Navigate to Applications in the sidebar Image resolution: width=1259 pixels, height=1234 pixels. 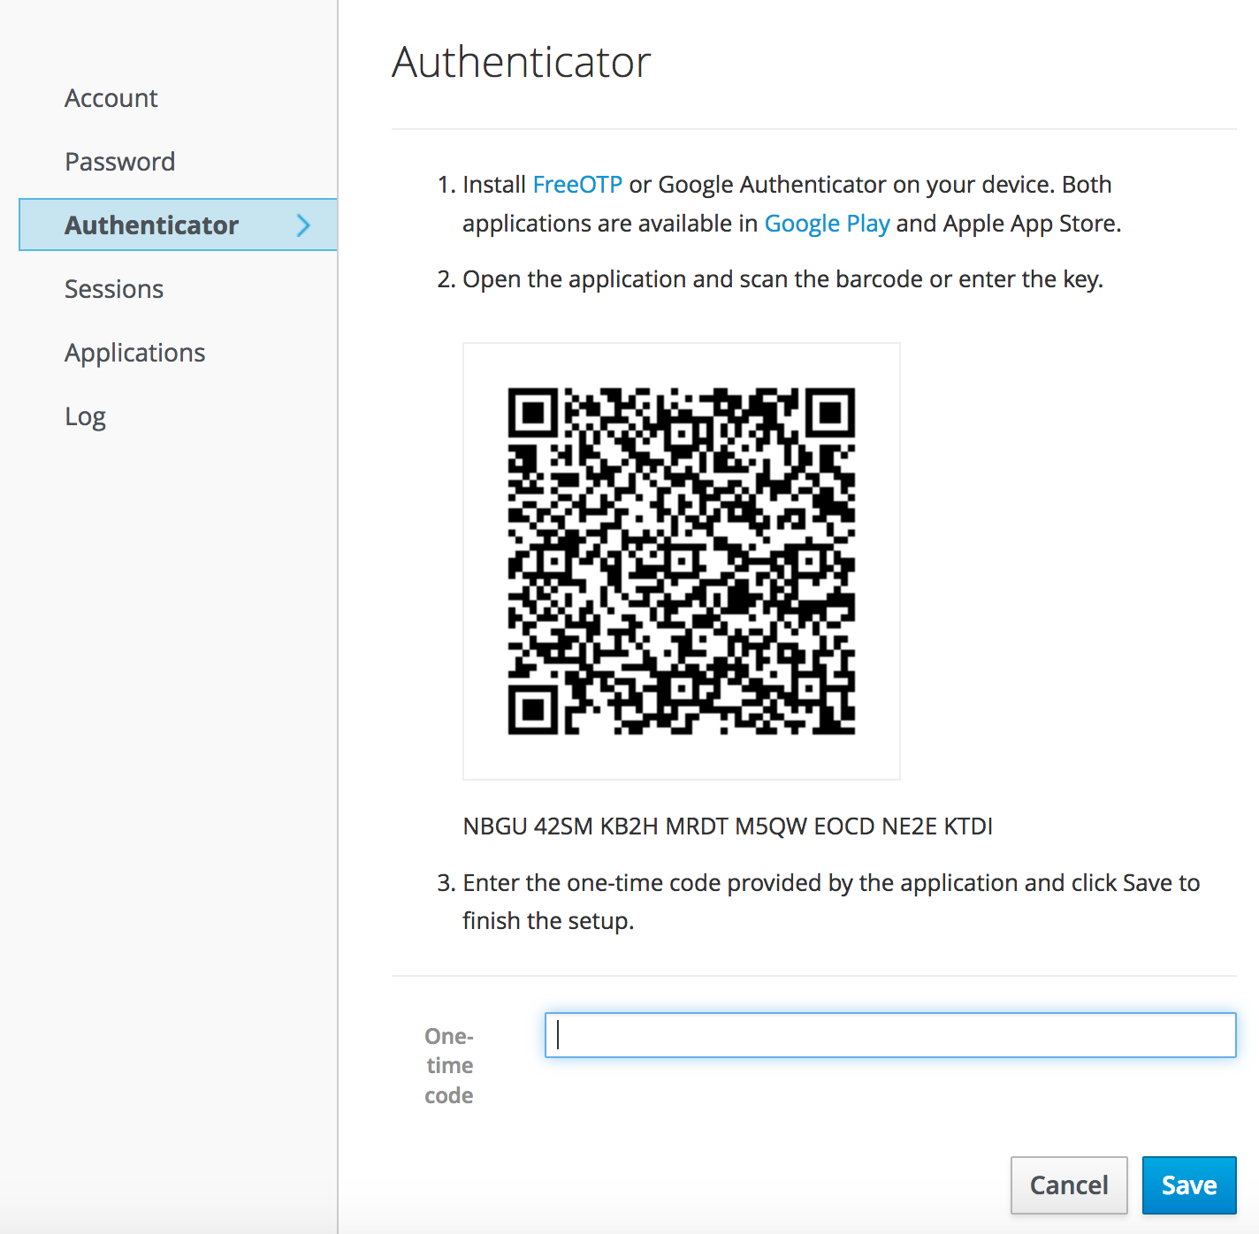pyautogui.click(x=135, y=353)
